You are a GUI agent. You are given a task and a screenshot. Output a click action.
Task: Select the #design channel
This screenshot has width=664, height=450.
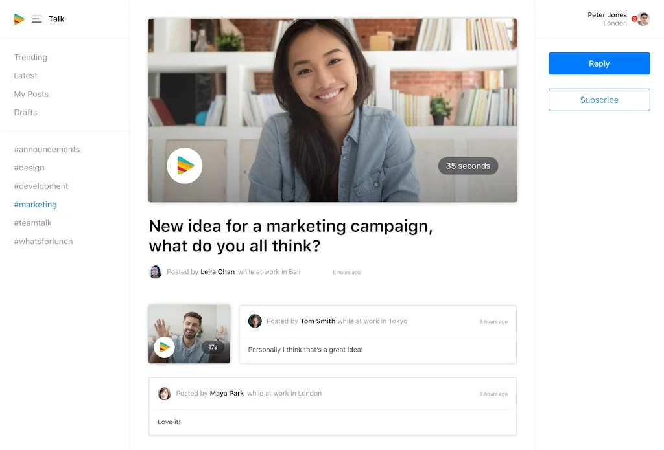tap(29, 168)
